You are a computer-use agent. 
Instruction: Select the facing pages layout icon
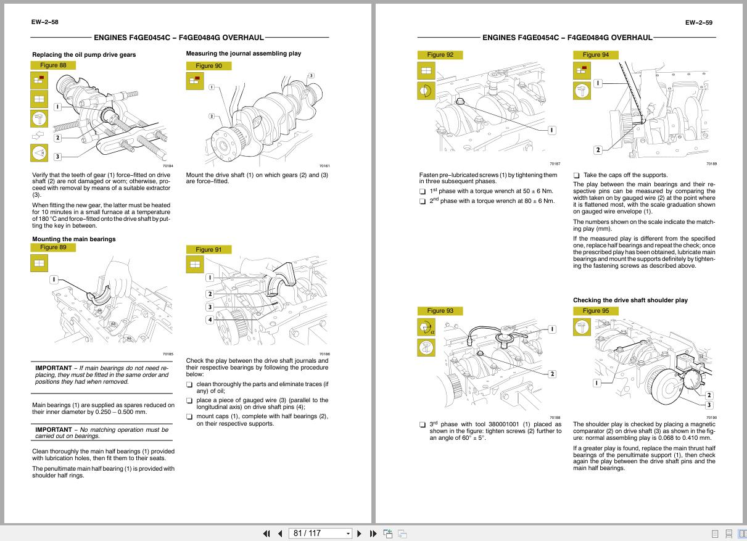(x=744, y=533)
